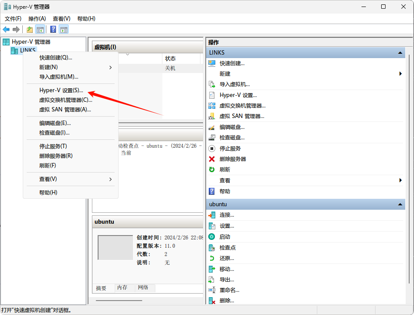Click green Start power icon for ubuntu

[x=212, y=237]
